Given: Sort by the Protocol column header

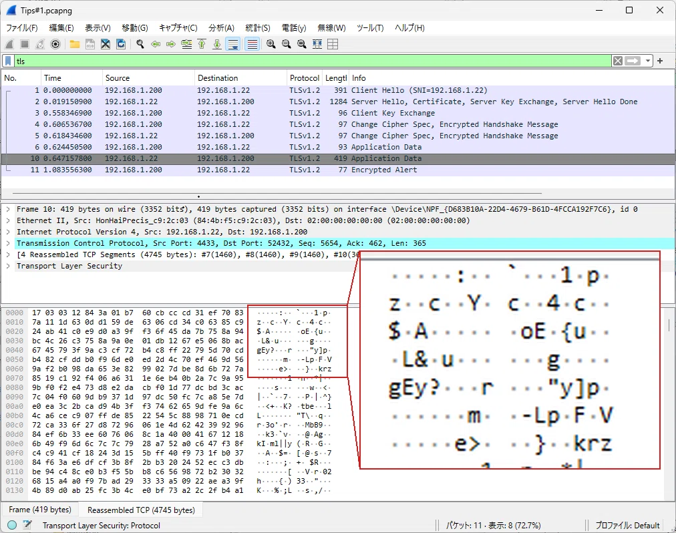Looking at the screenshot, I should click(305, 78).
